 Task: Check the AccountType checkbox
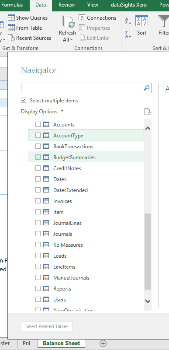point(38,136)
